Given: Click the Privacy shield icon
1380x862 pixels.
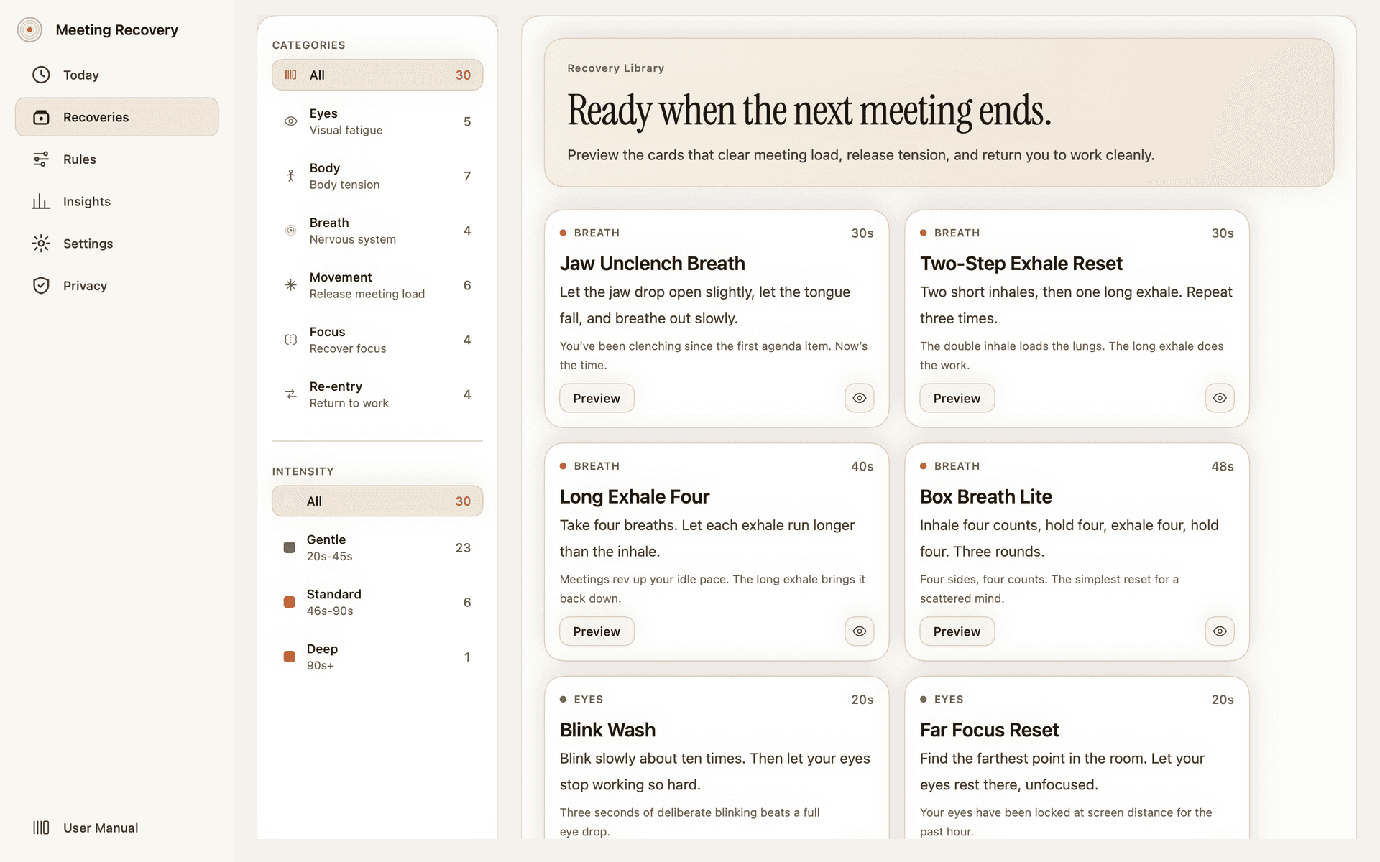Looking at the screenshot, I should 41,285.
